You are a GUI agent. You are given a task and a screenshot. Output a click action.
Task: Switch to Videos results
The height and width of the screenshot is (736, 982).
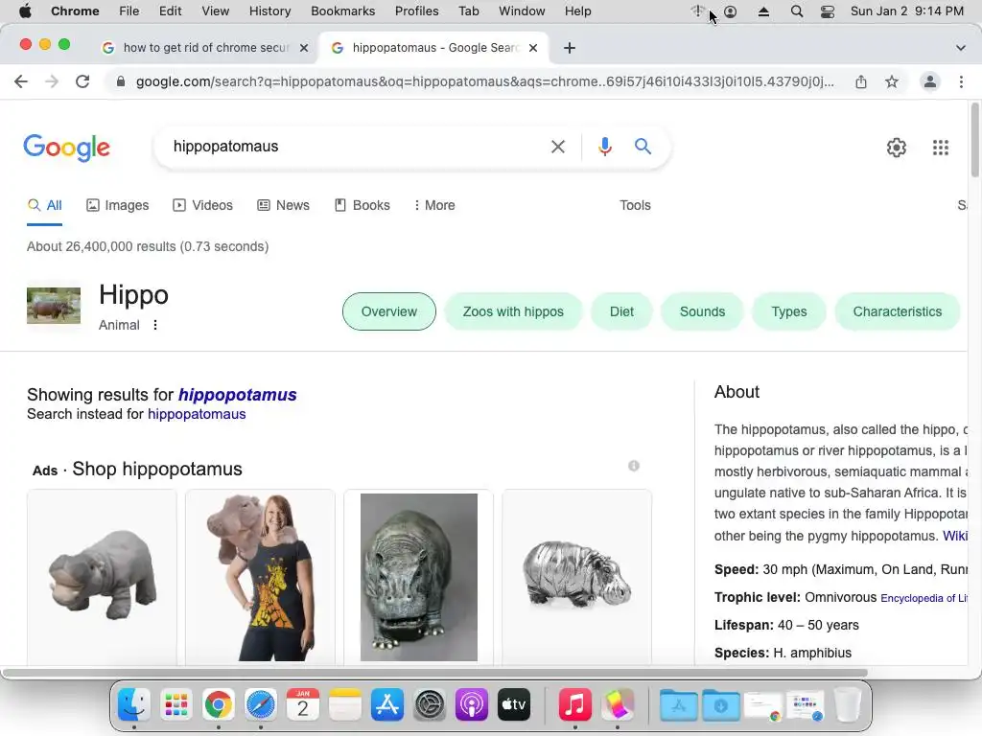[202, 205]
